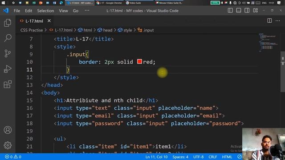Open the File menu
285x160 pixels.
pyautogui.click(x=17, y=11)
